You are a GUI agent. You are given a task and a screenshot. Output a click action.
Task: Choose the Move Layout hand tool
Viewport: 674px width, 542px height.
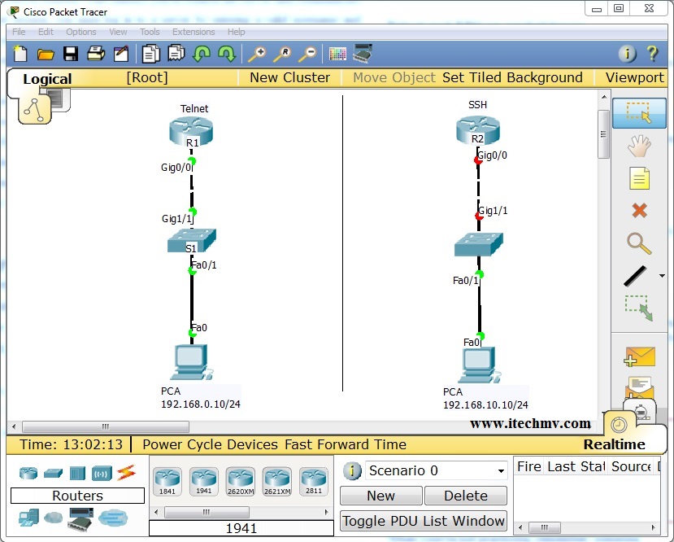click(x=639, y=146)
